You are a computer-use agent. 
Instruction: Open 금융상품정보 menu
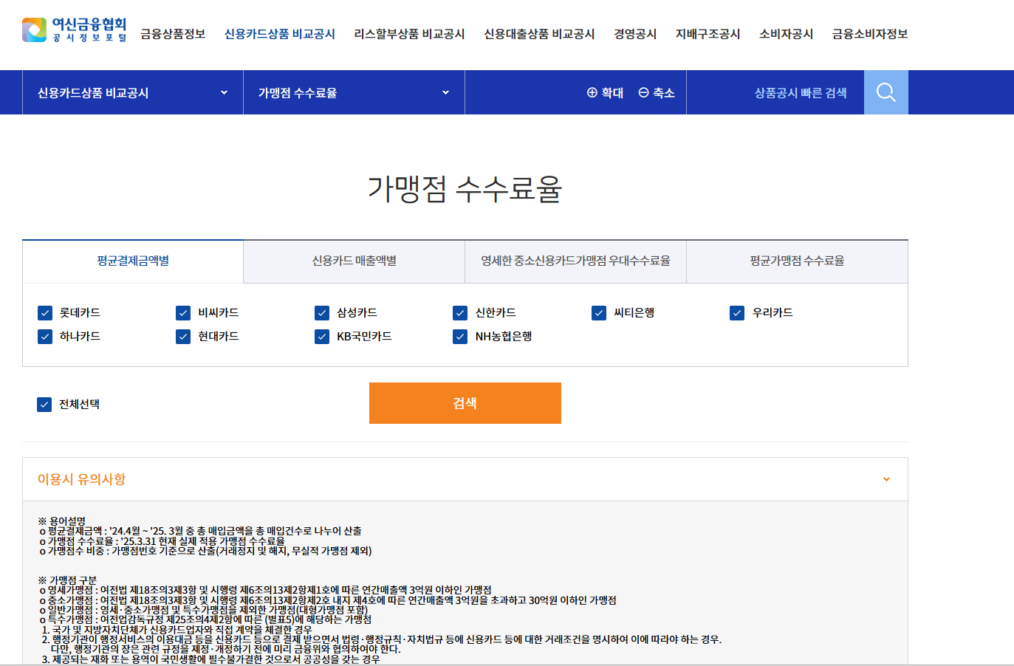coord(173,34)
